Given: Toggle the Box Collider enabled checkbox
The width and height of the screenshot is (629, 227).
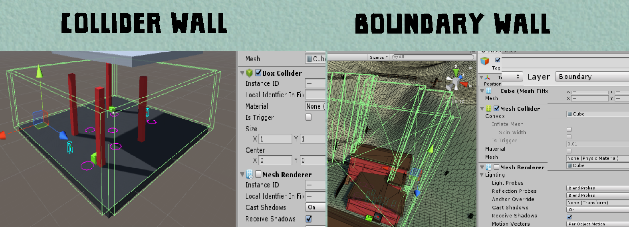Looking at the screenshot, I should click(258, 73).
